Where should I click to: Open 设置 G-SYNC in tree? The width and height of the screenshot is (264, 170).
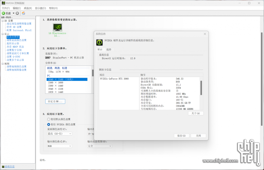click(x=13, y=57)
